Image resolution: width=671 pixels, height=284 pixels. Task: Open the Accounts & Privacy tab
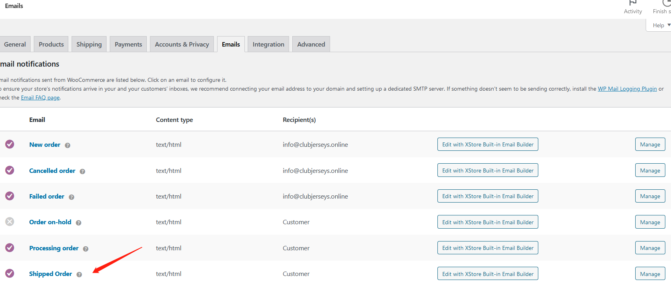182,44
